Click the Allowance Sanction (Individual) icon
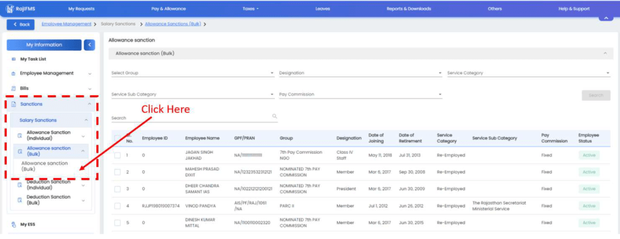 coord(19,136)
